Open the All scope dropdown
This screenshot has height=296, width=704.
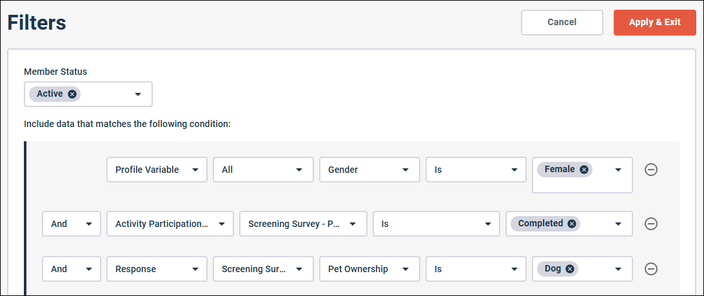click(263, 170)
